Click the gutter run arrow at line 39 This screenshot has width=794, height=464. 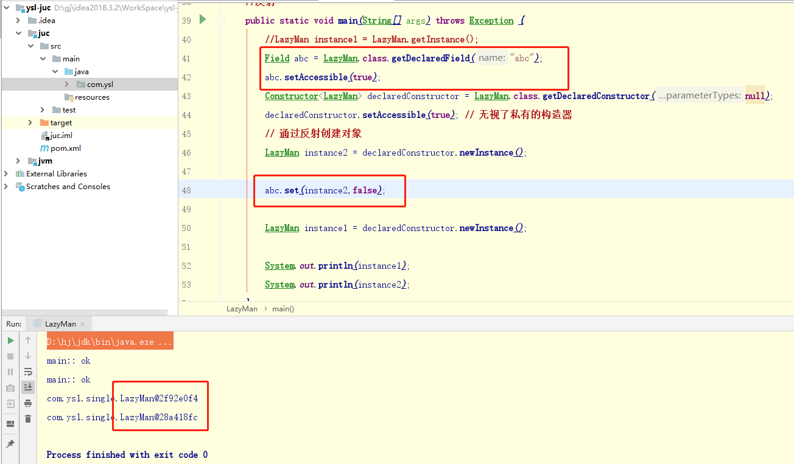(203, 20)
